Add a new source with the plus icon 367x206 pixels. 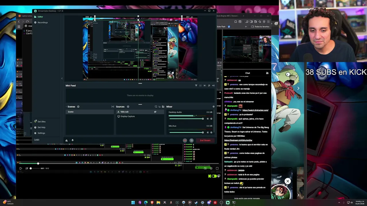[x=128, y=107]
